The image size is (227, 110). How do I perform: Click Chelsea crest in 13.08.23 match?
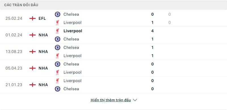point(58,47)
